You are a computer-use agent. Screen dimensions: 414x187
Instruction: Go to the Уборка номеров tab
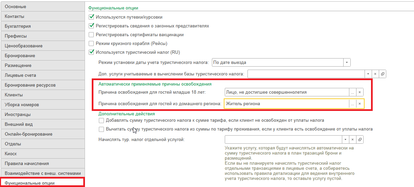pos(42,105)
